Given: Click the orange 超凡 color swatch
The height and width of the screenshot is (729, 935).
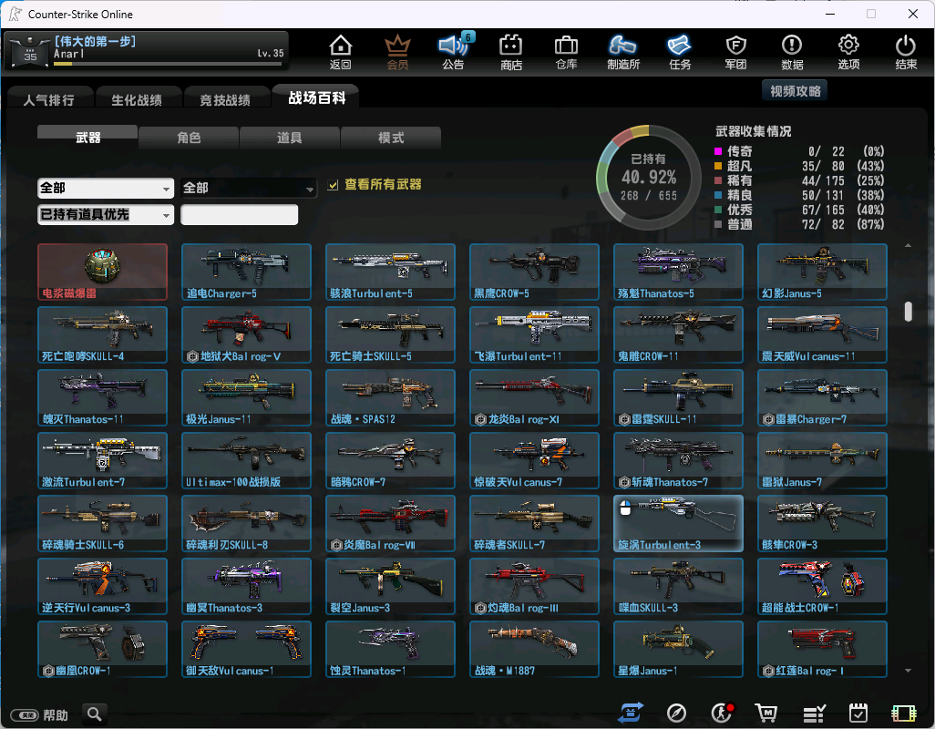Looking at the screenshot, I should [x=718, y=166].
